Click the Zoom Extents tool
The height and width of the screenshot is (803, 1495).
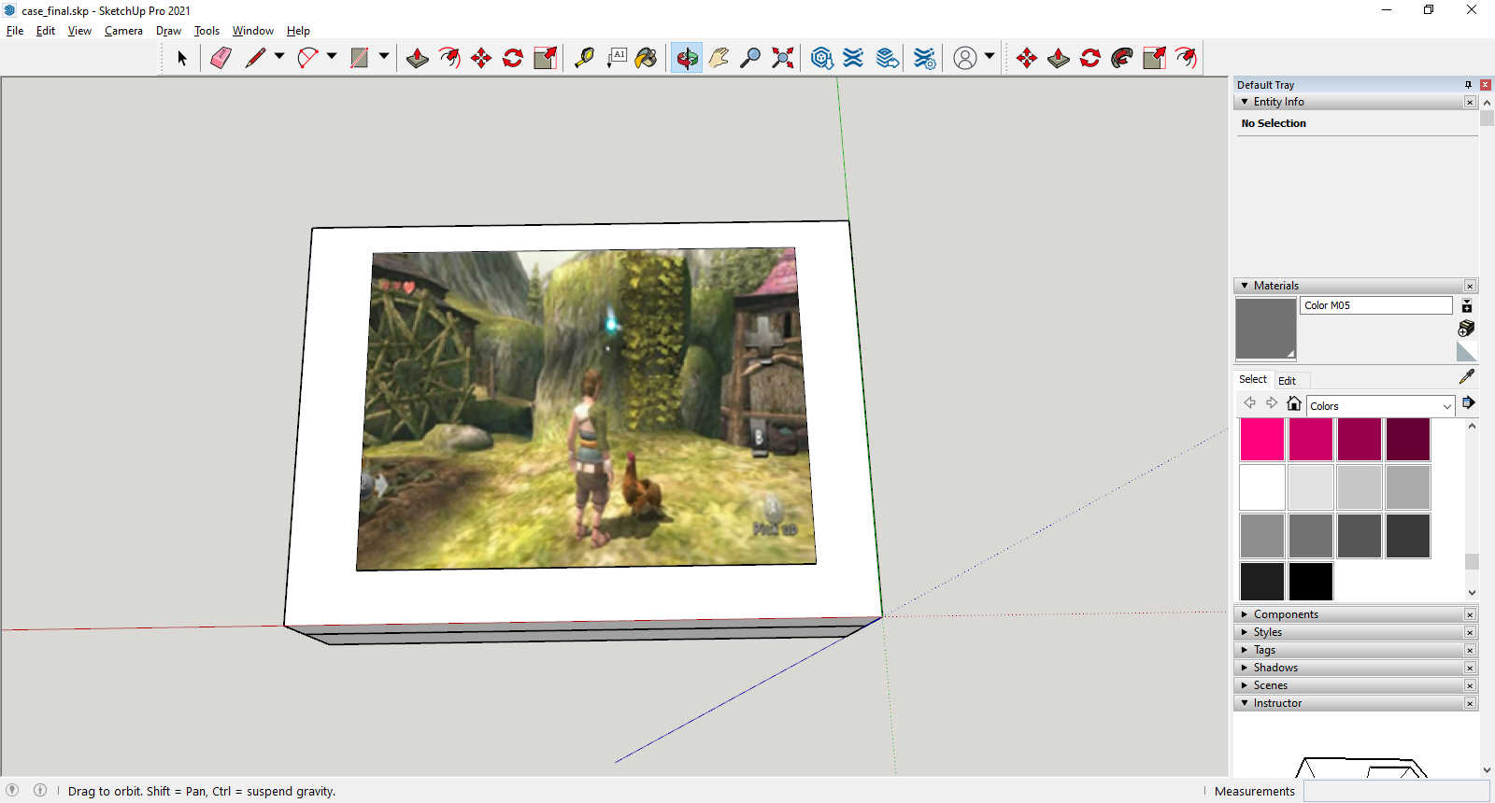pos(783,58)
